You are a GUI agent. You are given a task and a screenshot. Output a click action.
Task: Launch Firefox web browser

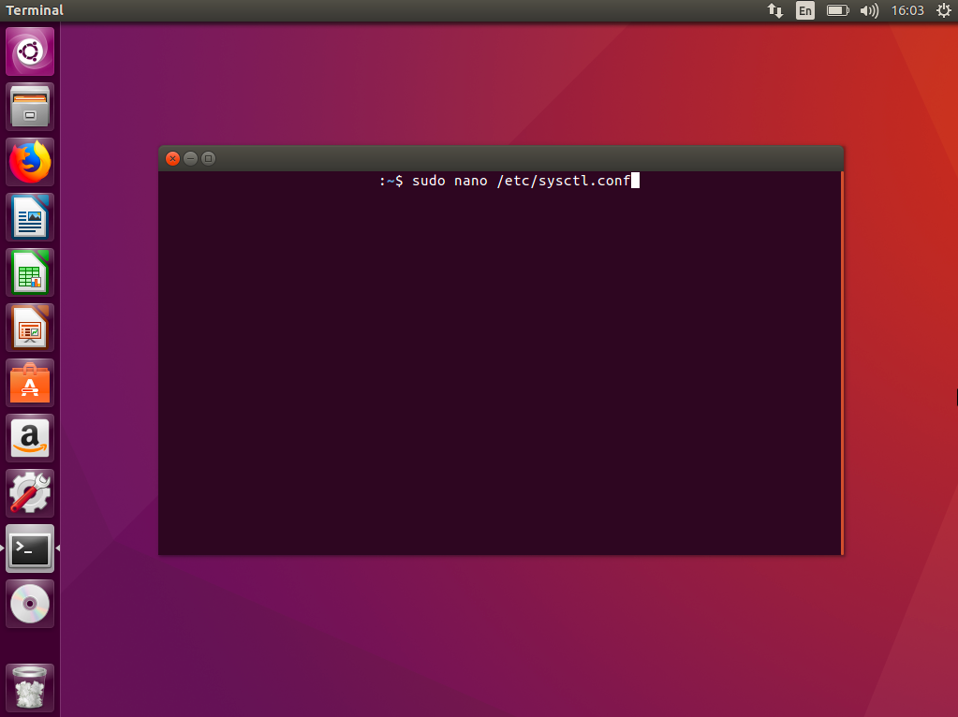[30, 162]
